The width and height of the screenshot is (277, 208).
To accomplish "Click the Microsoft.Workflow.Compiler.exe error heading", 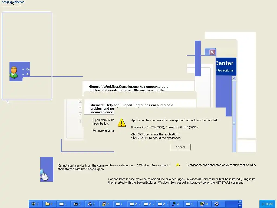I will pyautogui.click(x=128, y=88).
